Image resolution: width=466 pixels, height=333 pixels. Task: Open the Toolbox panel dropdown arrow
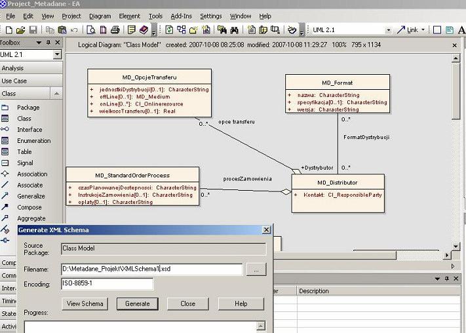click(39, 43)
